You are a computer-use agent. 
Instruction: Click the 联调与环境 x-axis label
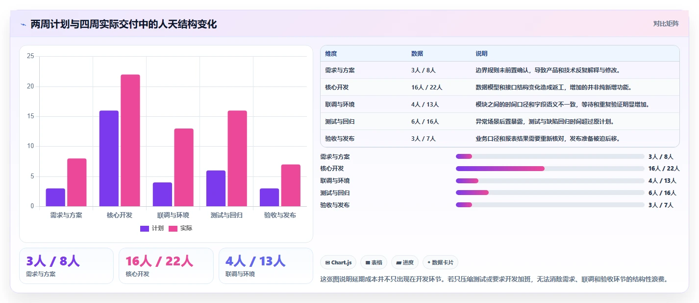pos(173,215)
